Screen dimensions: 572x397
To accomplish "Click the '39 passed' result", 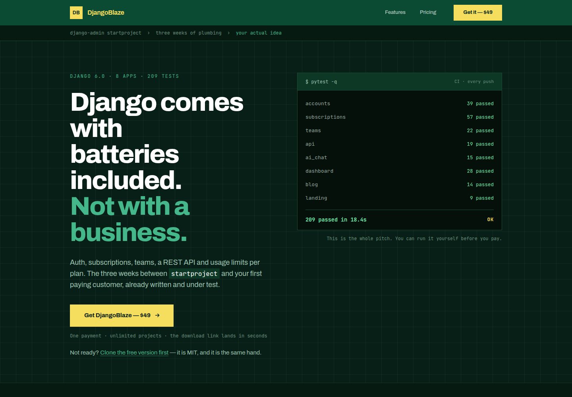I will point(480,104).
